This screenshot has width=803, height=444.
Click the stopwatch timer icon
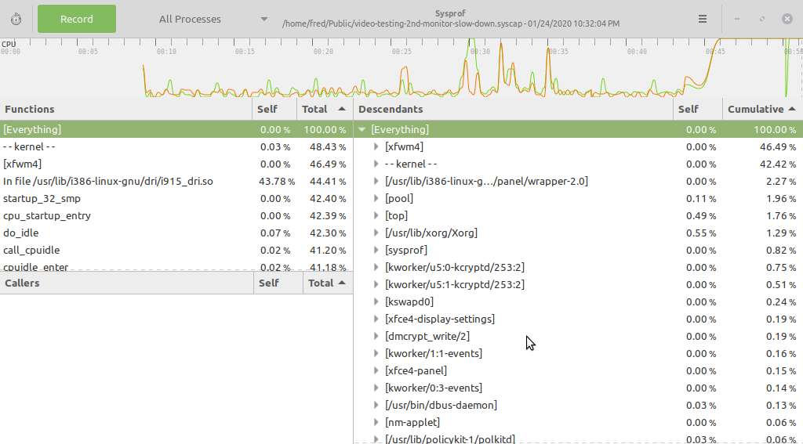point(16,20)
